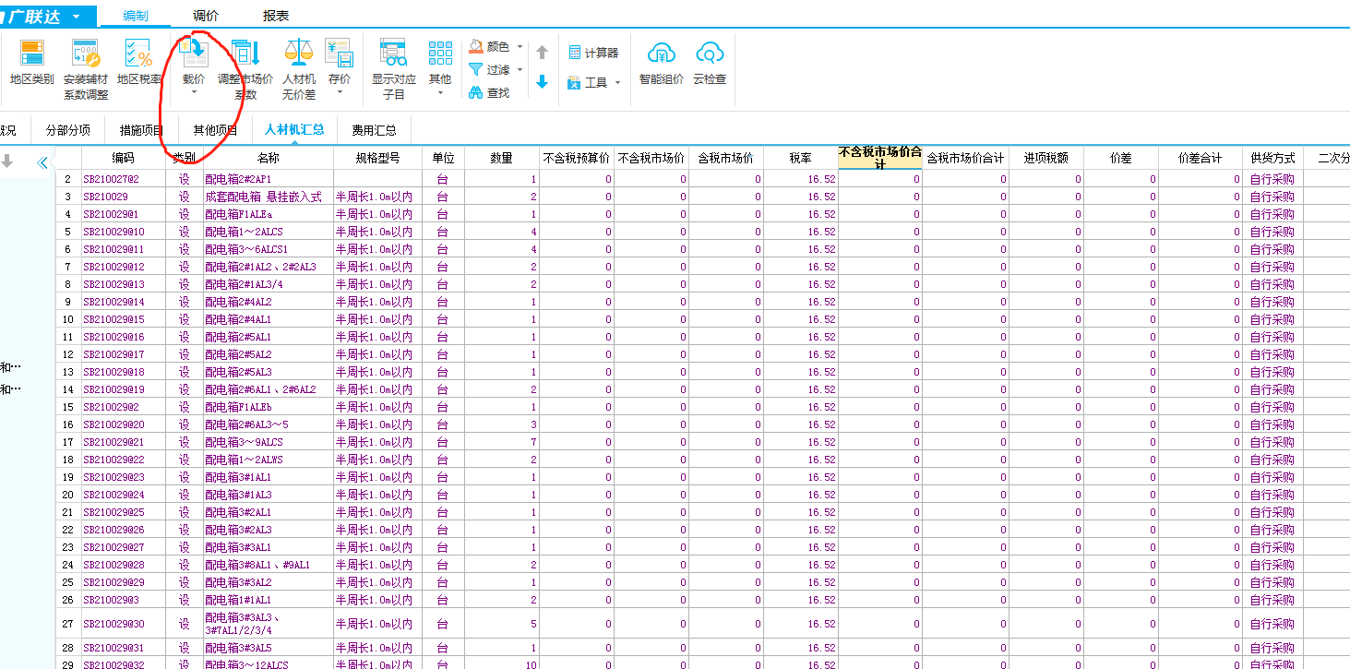
Task: Expand the 颜色 dropdown arrow
Action: (520, 46)
